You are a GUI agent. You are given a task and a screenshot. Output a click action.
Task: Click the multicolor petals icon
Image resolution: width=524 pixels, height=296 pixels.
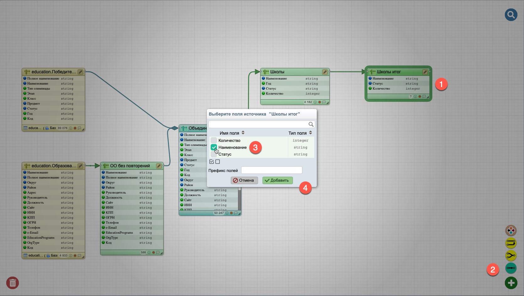pos(511,231)
